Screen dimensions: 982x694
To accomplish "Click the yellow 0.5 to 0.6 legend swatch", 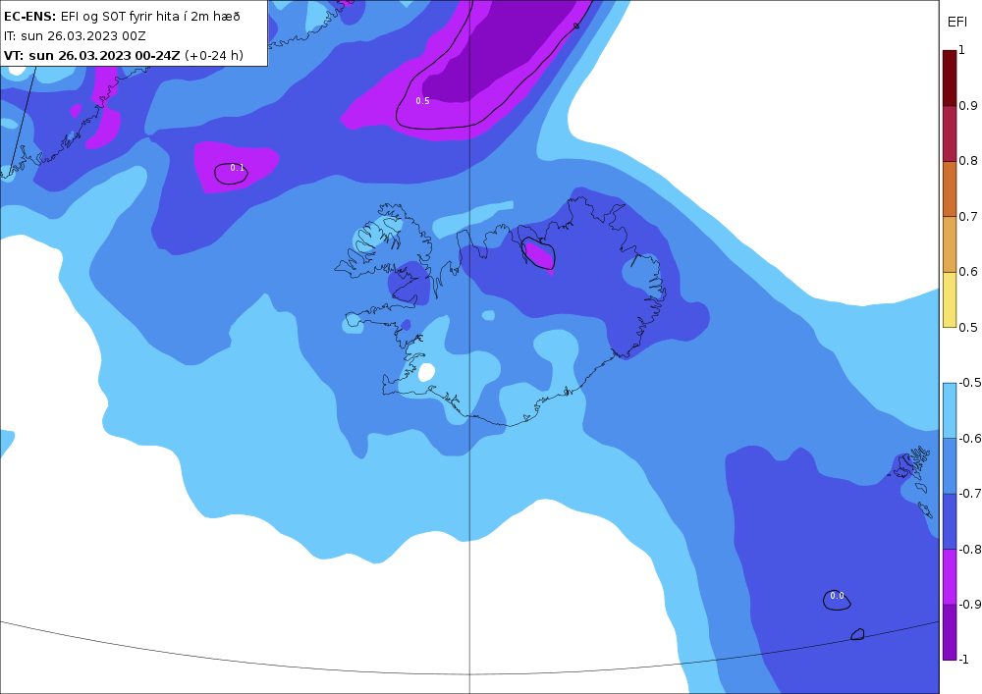I will click(x=950, y=299).
